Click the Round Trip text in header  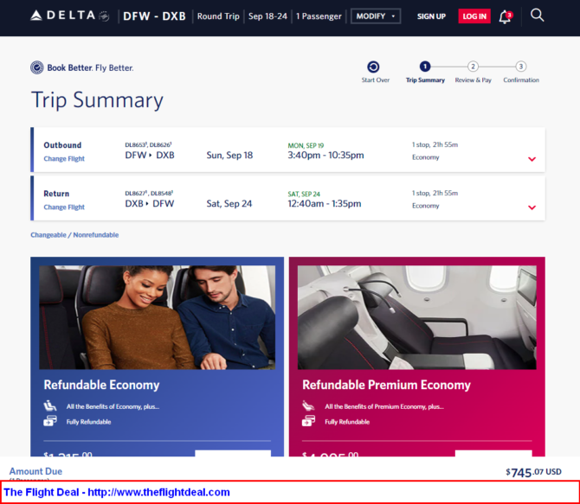point(218,16)
